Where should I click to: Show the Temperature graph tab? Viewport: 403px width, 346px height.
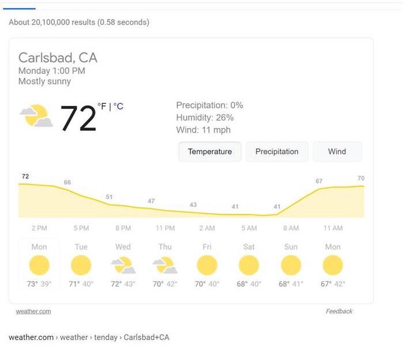tap(210, 152)
